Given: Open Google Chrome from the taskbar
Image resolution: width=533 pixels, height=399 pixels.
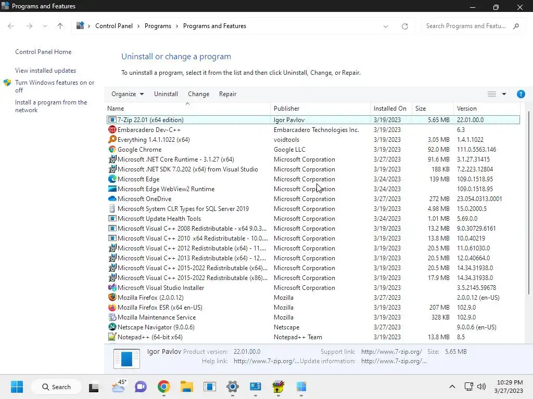Looking at the screenshot, I should (x=164, y=387).
